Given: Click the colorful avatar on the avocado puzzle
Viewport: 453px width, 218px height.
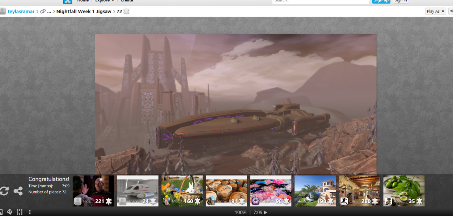Looking at the screenshot, I should [x=388, y=201].
